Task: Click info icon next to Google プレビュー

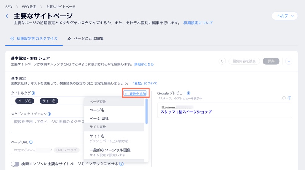Action: pos(188,93)
